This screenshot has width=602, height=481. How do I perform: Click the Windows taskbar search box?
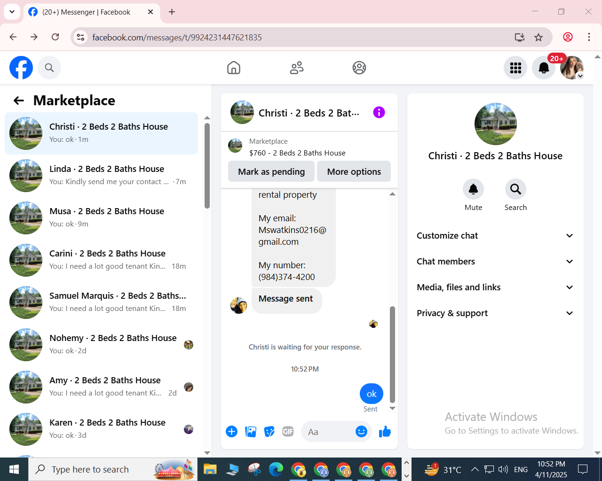113,469
